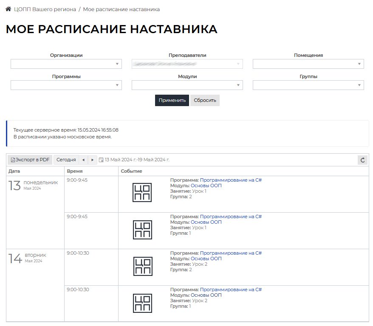The width and height of the screenshot is (373, 326).
Task: Open calendar date picker icon
Action: [101, 160]
